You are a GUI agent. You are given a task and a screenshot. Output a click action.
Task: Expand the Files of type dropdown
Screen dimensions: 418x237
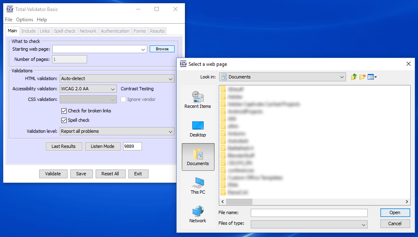coord(309,224)
